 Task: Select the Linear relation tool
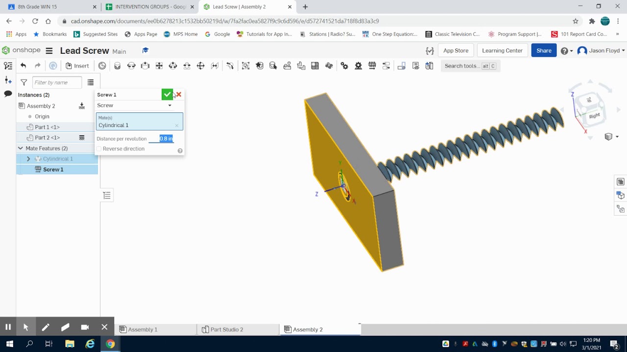(x=386, y=66)
